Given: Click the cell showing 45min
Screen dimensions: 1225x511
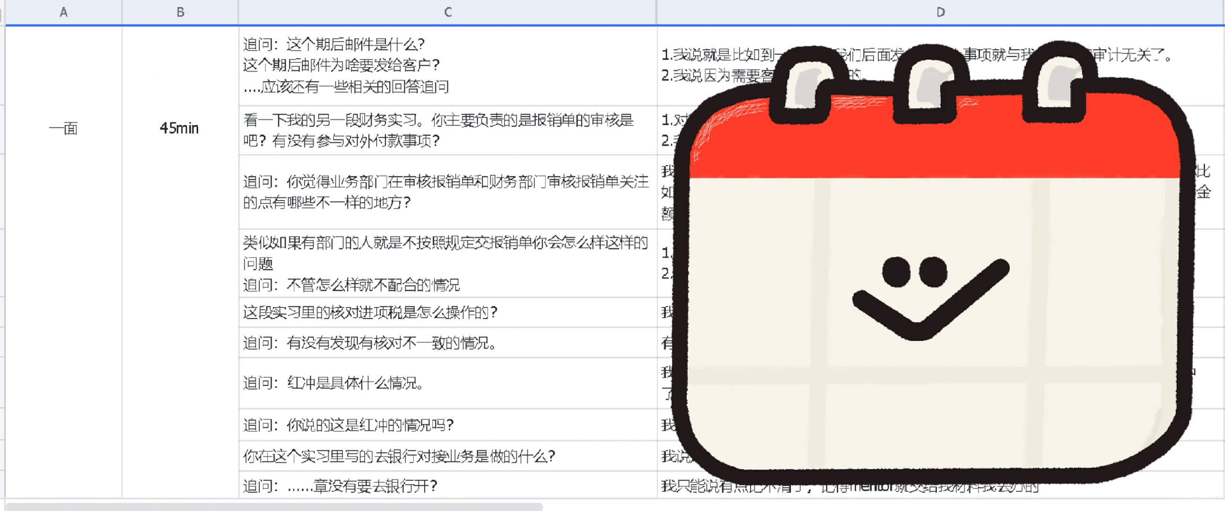Looking at the screenshot, I should [x=179, y=129].
